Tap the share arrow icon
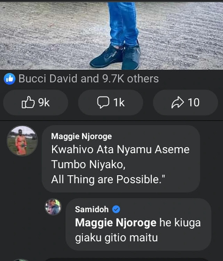 (177, 102)
